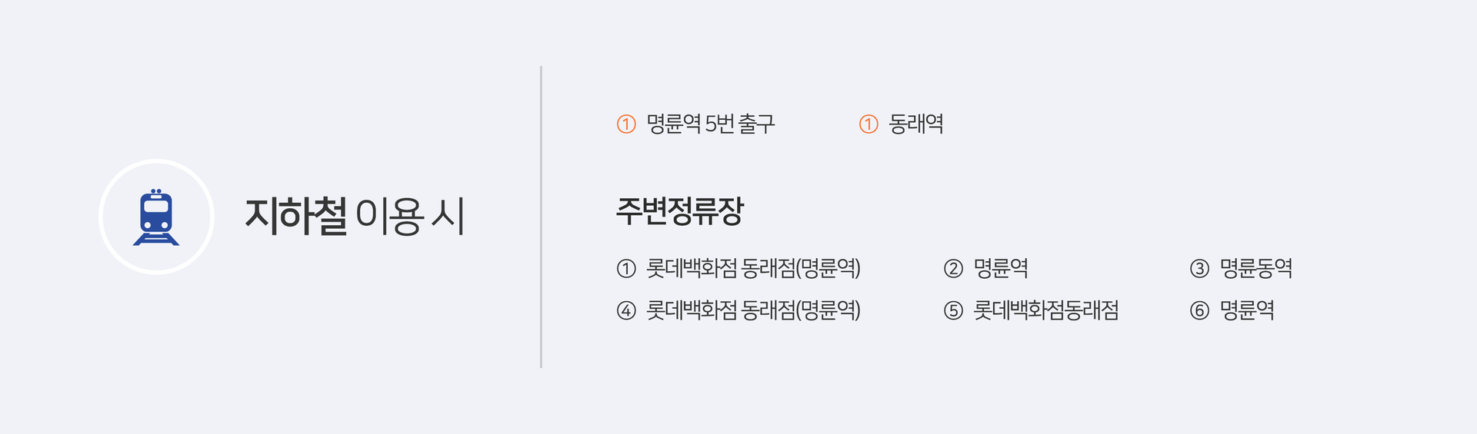
Task: Select the 지하철 이용 시 heading
Action: (355, 216)
